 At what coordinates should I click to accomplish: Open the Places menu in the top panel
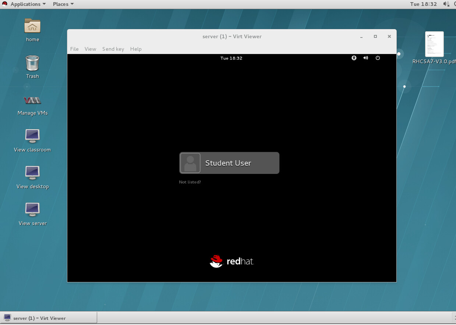63,4
